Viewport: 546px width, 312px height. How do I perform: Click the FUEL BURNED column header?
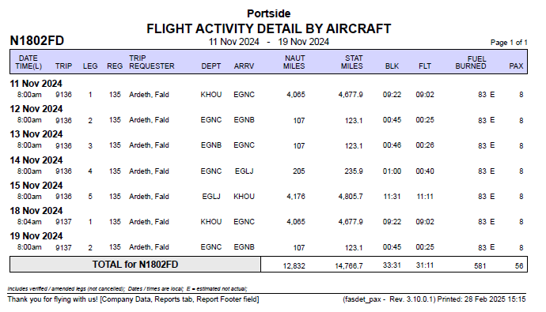[x=471, y=62]
